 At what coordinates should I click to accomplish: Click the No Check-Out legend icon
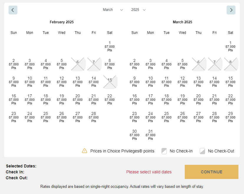click(202, 151)
